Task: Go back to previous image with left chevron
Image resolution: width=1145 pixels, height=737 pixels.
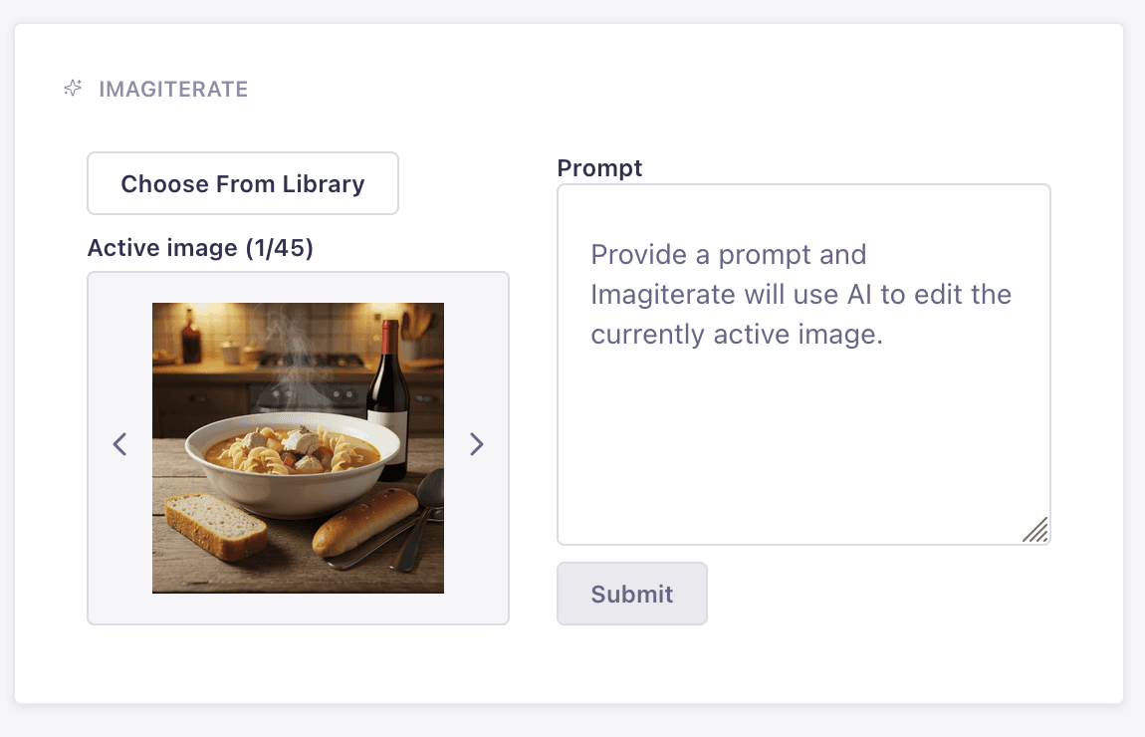Action: (119, 444)
